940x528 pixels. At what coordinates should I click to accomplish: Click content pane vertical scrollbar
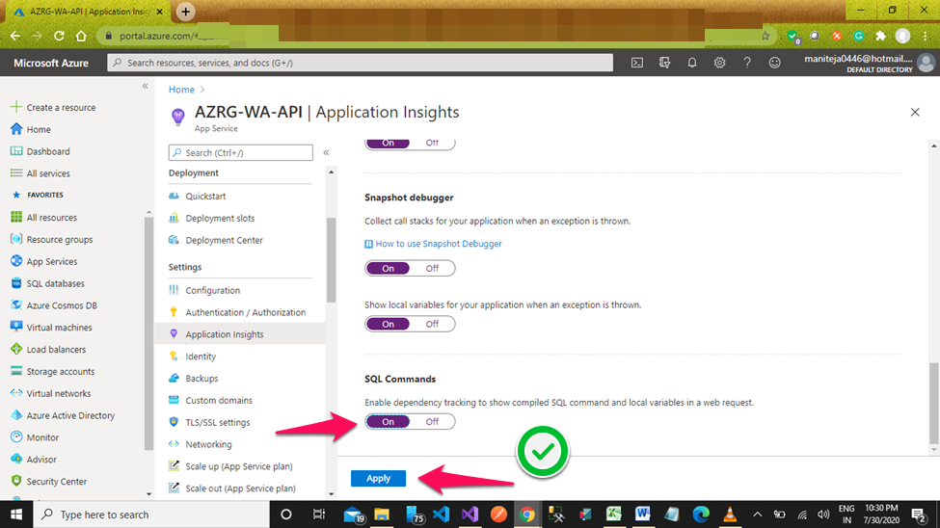(x=933, y=403)
